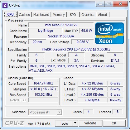Image resolution: width=130 pixels, height=130 pixels.
Task: Click the Instructions list box
Action: pos(76,68)
